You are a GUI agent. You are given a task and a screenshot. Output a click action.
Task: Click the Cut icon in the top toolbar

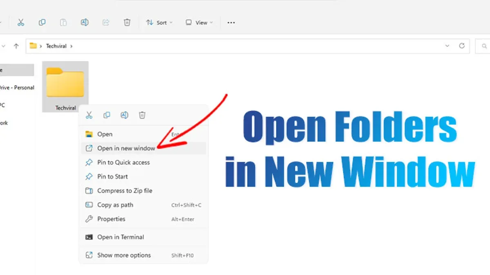pyautogui.click(x=21, y=23)
